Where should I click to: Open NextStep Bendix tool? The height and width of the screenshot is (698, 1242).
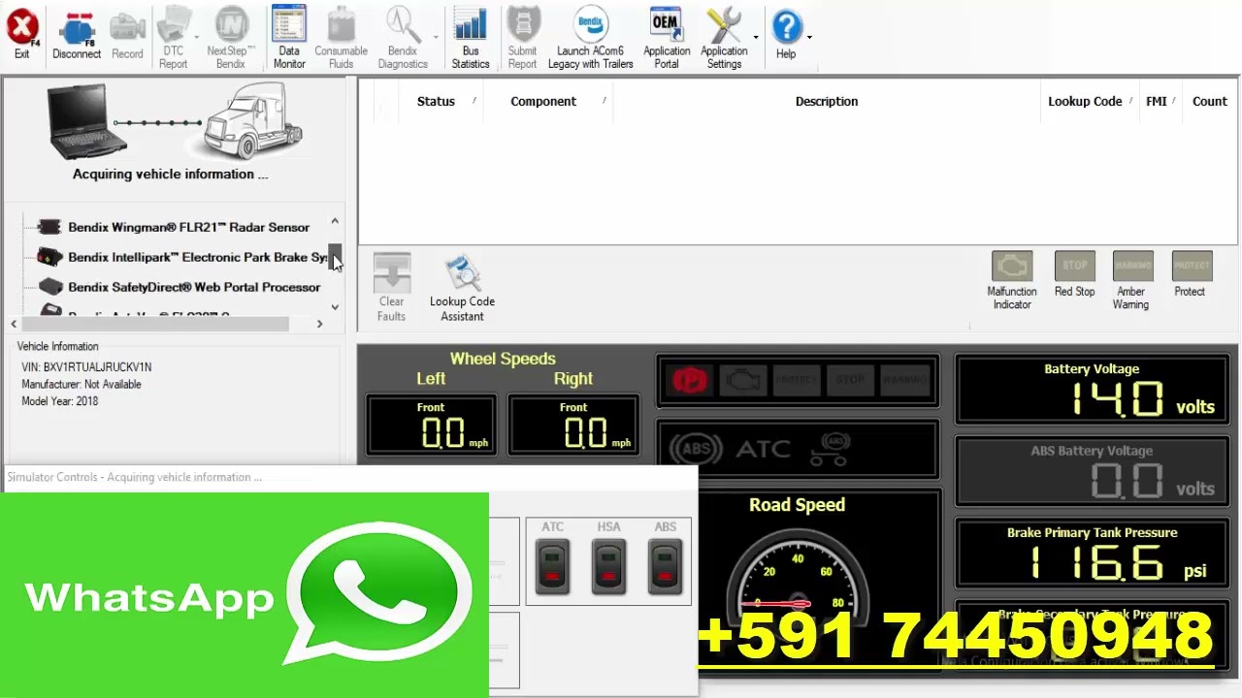pyautogui.click(x=231, y=38)
